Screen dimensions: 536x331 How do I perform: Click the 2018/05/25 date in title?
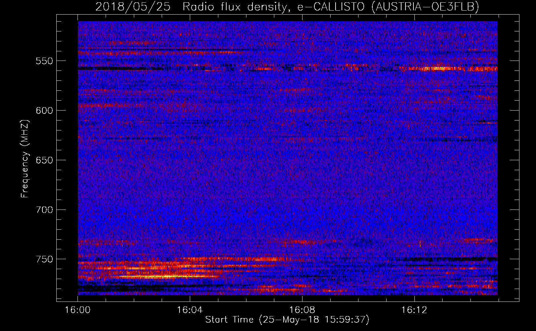[133, 7]
